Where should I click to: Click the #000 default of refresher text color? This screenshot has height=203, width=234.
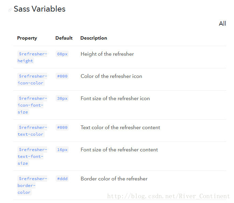tap(62, 127)
